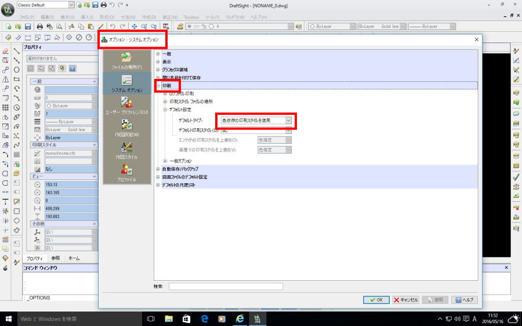Click Save icon in standard toolbar
The image size is (522, 326).
28,26
